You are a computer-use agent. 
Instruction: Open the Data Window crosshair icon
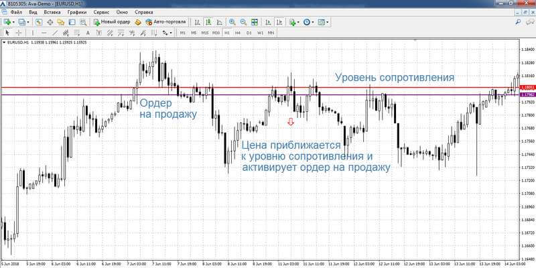pos(50,22)
